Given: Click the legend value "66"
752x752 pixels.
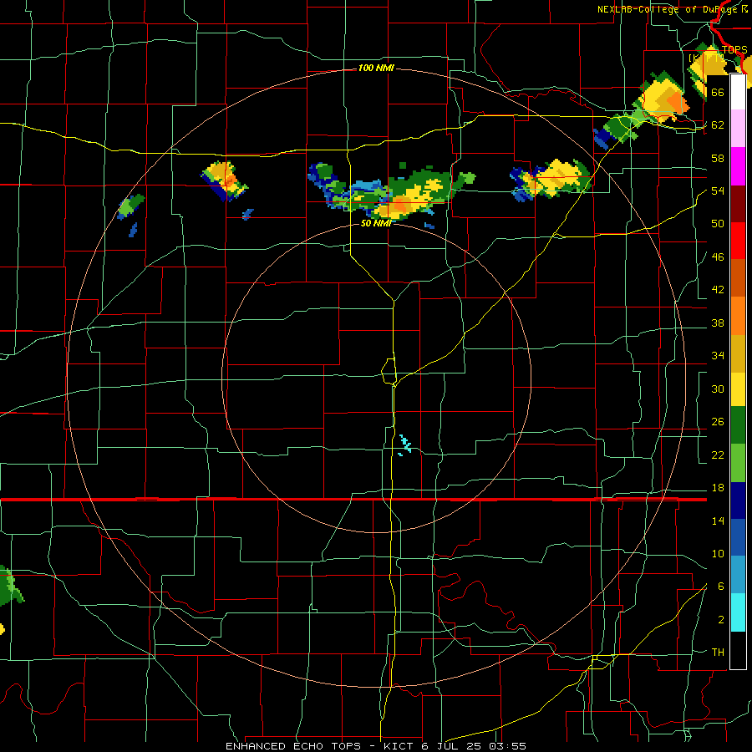Looking at the screenshot, I should [x=718, y=93].
